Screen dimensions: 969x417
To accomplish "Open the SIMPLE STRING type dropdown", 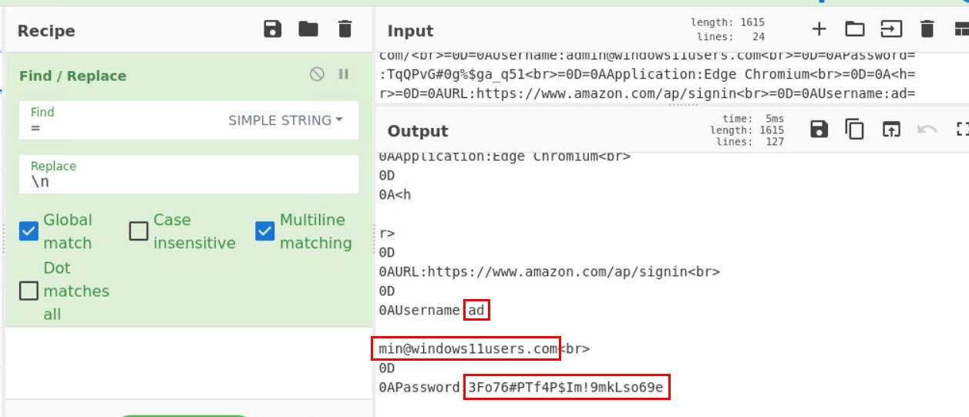I will pos(285,121).
